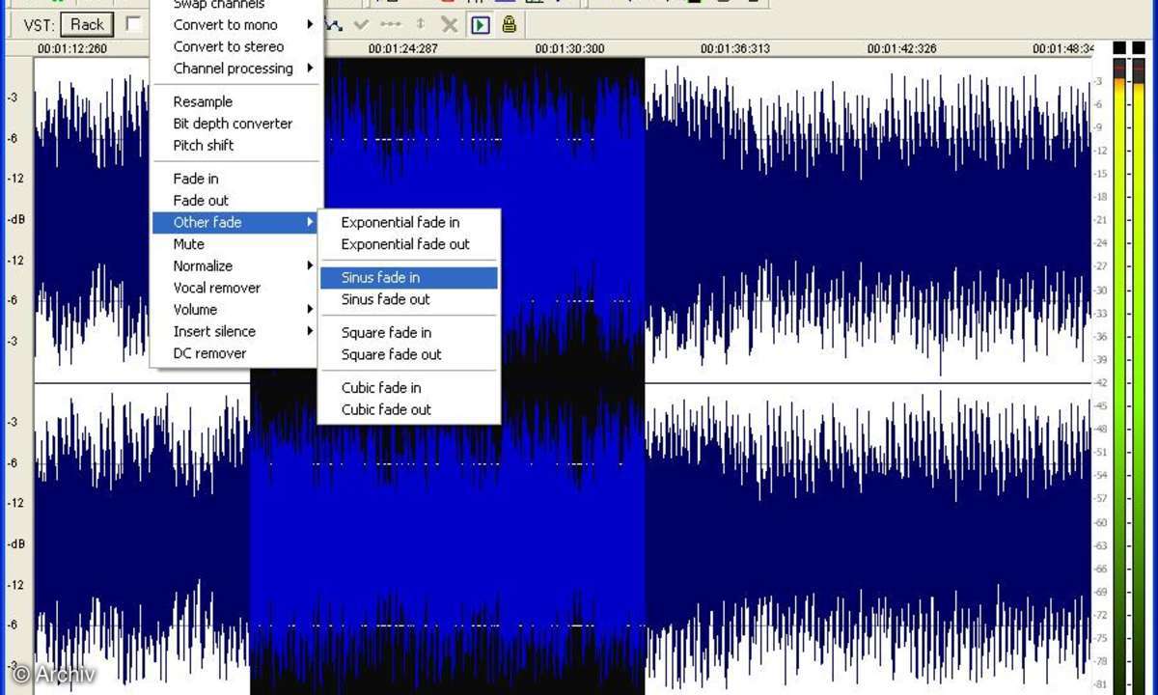Click the envelope curve toolbar icon
This screenshot has height=695, width=1158.
pos(334,24)
